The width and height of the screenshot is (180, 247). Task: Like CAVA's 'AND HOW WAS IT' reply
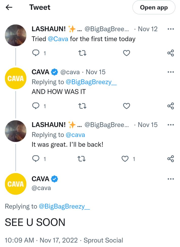click(126, 106)
